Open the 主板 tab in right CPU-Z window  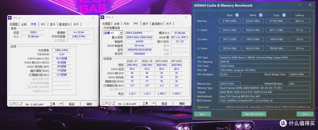[x=117, y=24]
